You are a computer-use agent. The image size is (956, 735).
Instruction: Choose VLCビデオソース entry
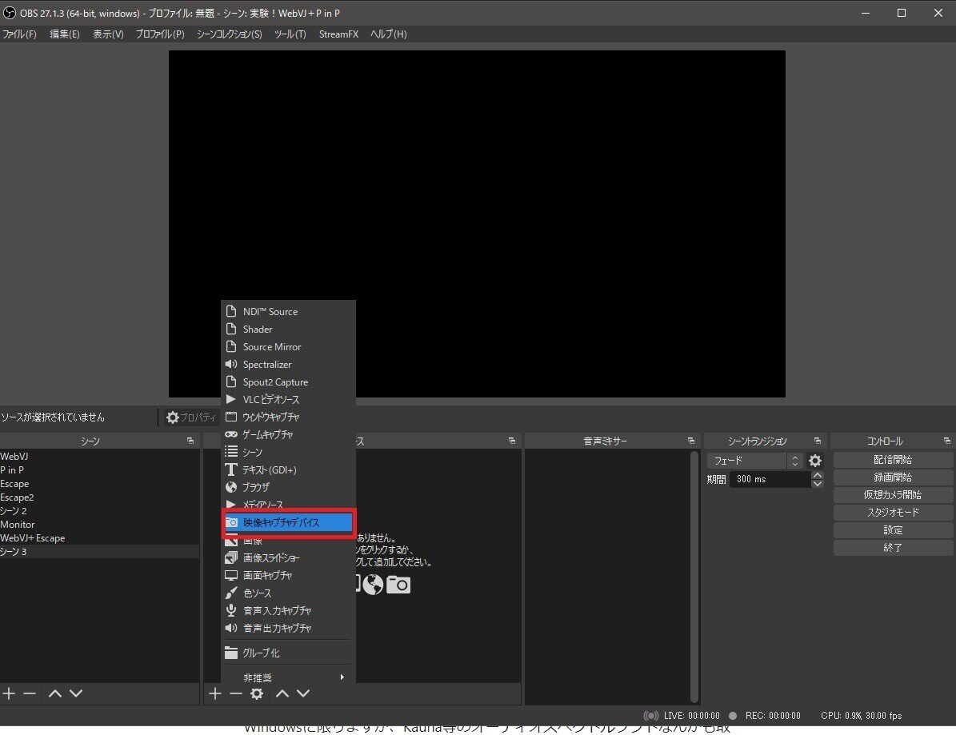[x=288, y=400]
